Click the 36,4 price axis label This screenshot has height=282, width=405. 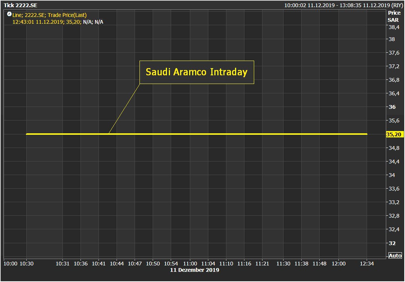coord(394,93)
